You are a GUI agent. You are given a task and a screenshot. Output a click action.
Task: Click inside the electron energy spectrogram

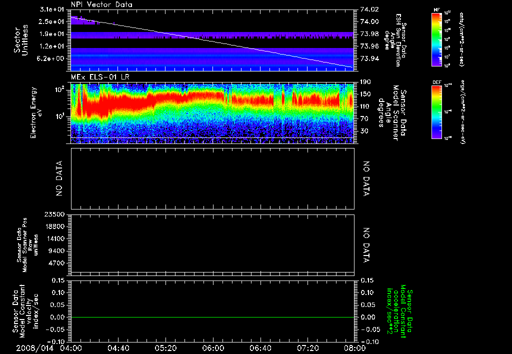212,113
